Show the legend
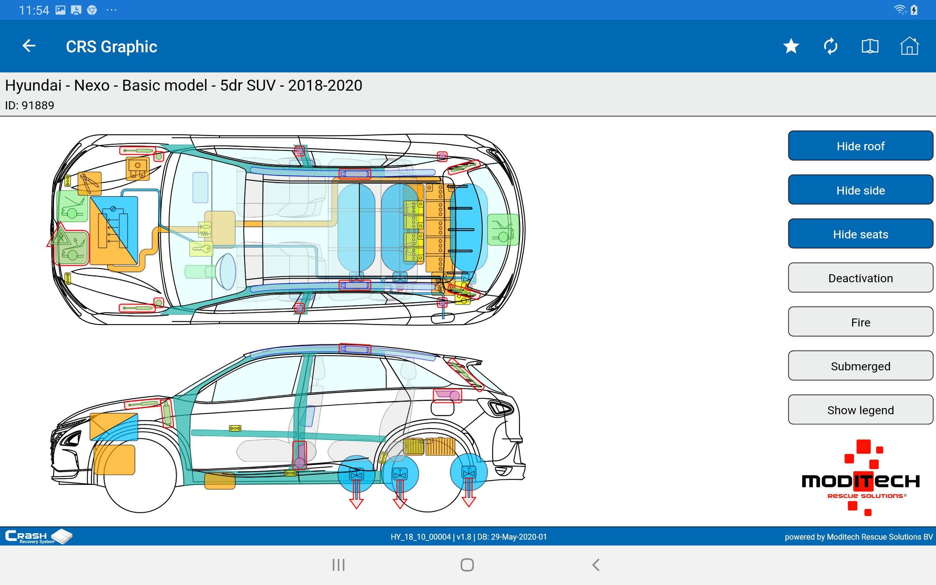The image size is (936, 585). click(x=860, y=410)
